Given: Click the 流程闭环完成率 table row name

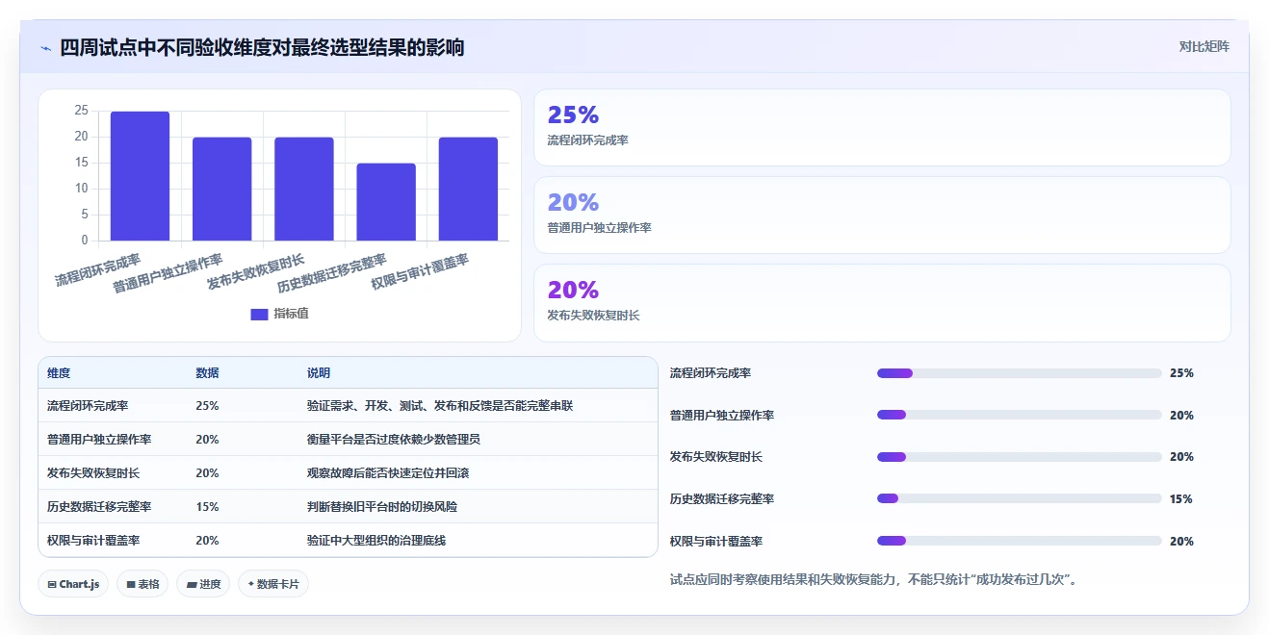Looking at the screenshot, I should point(88,406).
